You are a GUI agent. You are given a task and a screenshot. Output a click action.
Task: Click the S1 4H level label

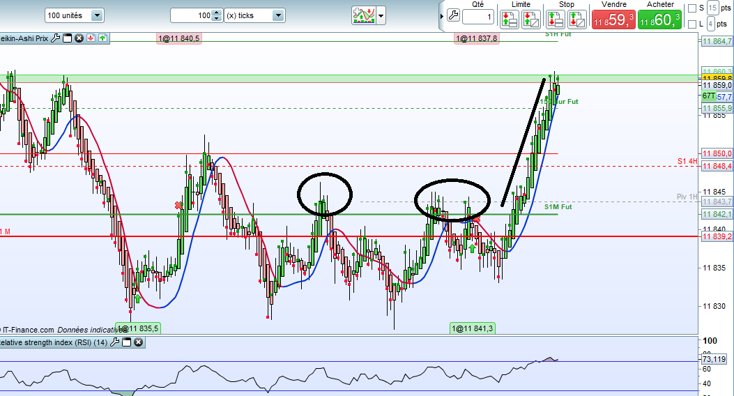tap(687, 161)
